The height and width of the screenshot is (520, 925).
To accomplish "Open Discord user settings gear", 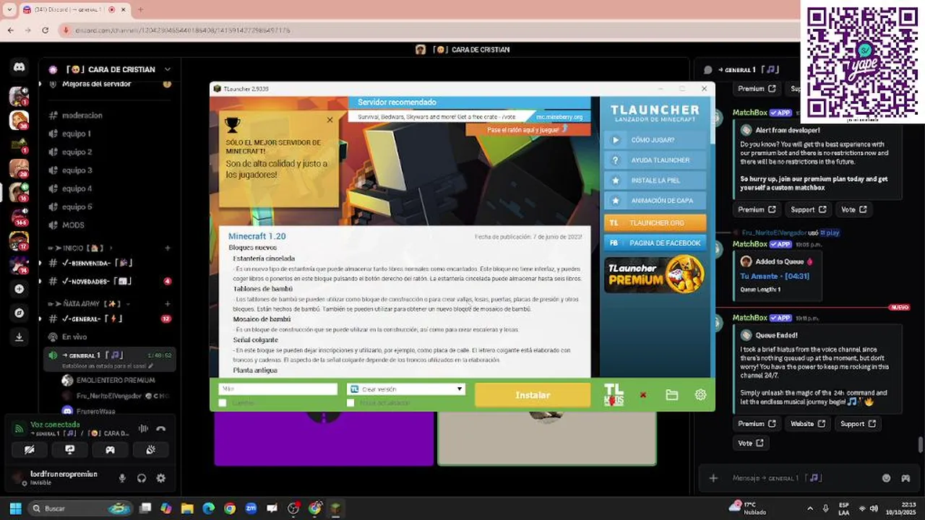I will [161, 478].
